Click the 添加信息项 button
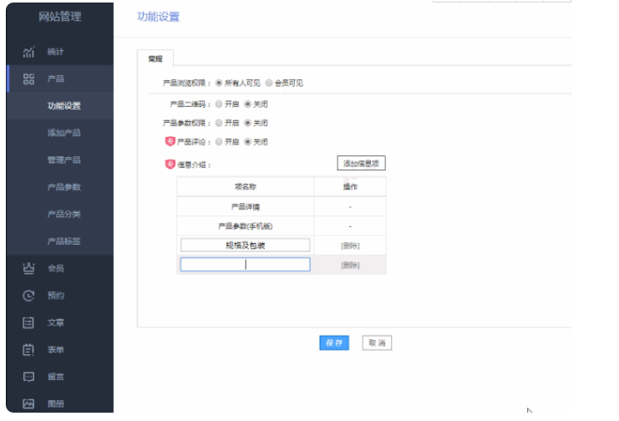 [x=361, y=163]
